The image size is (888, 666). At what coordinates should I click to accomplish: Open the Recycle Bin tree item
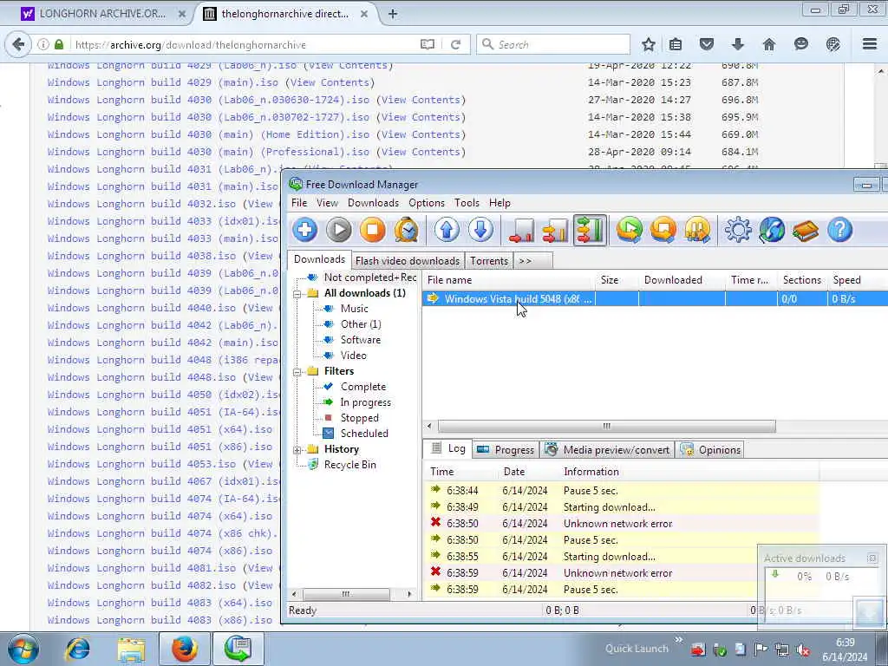(x=349, y=465)
